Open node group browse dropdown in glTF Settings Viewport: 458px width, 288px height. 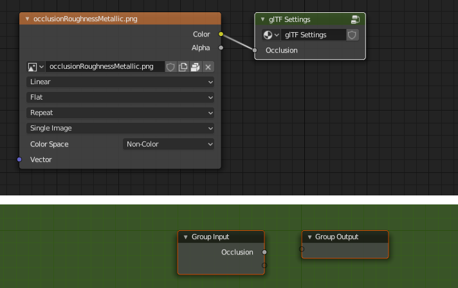click(271, 35)
